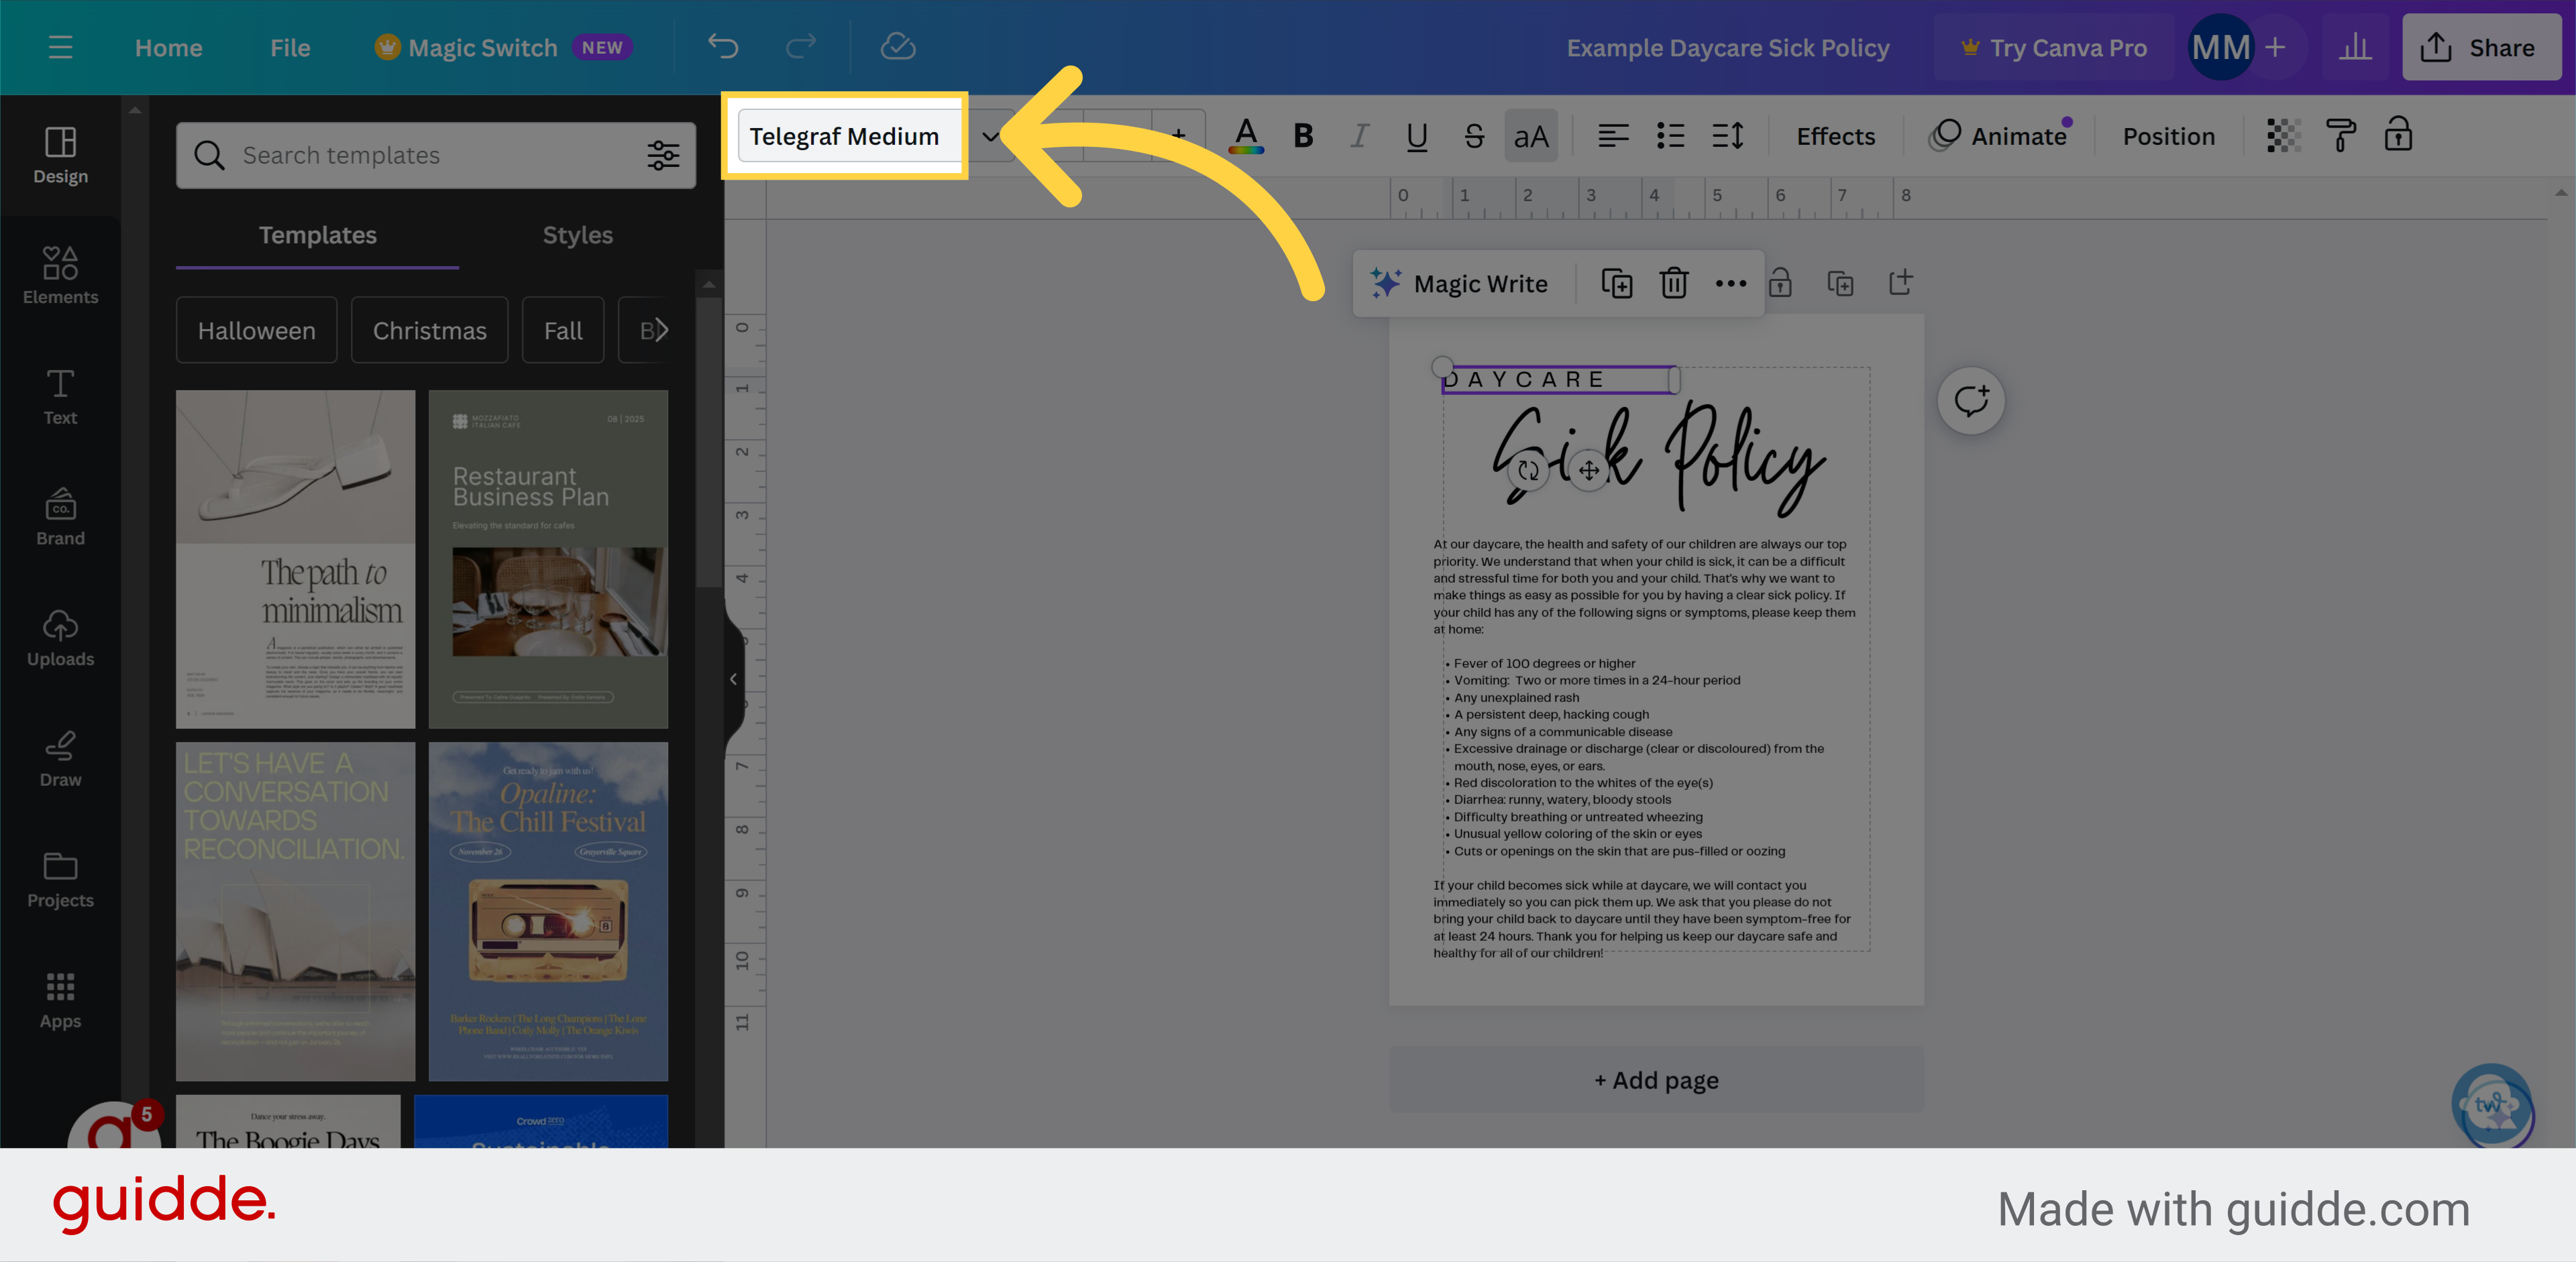
Task: Open the More options three-dots menu
Action: click(1730, 284)
